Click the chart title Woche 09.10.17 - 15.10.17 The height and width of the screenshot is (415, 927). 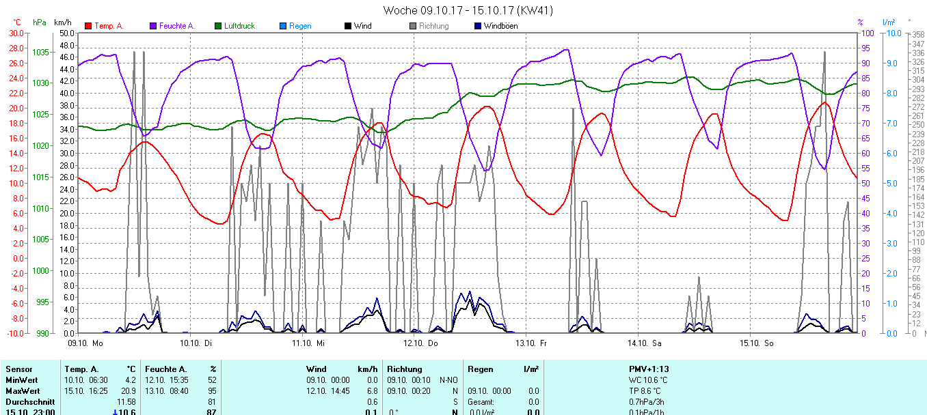(x=468, y=10)
